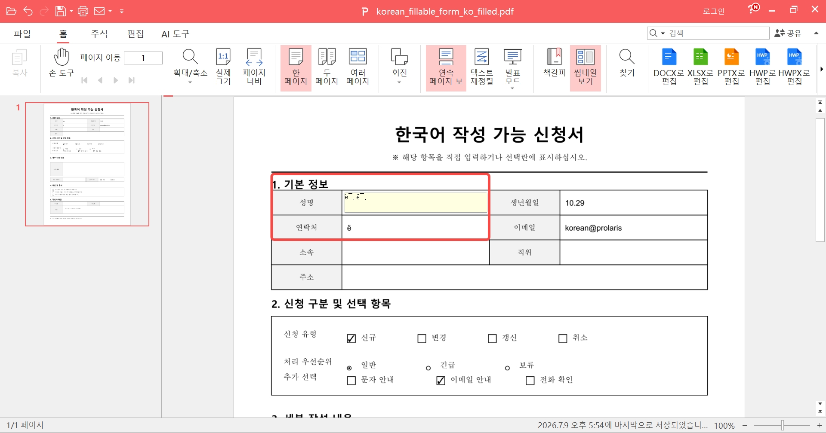
Task: Click the 로그인 button
Action: click(714, 11)
